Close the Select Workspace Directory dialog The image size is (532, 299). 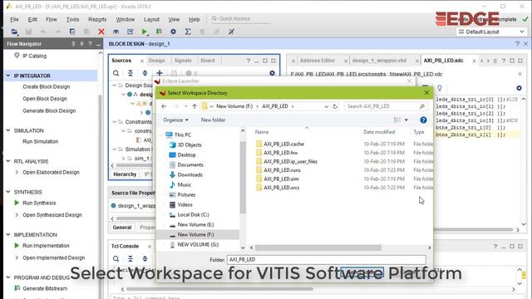[426, 92]
